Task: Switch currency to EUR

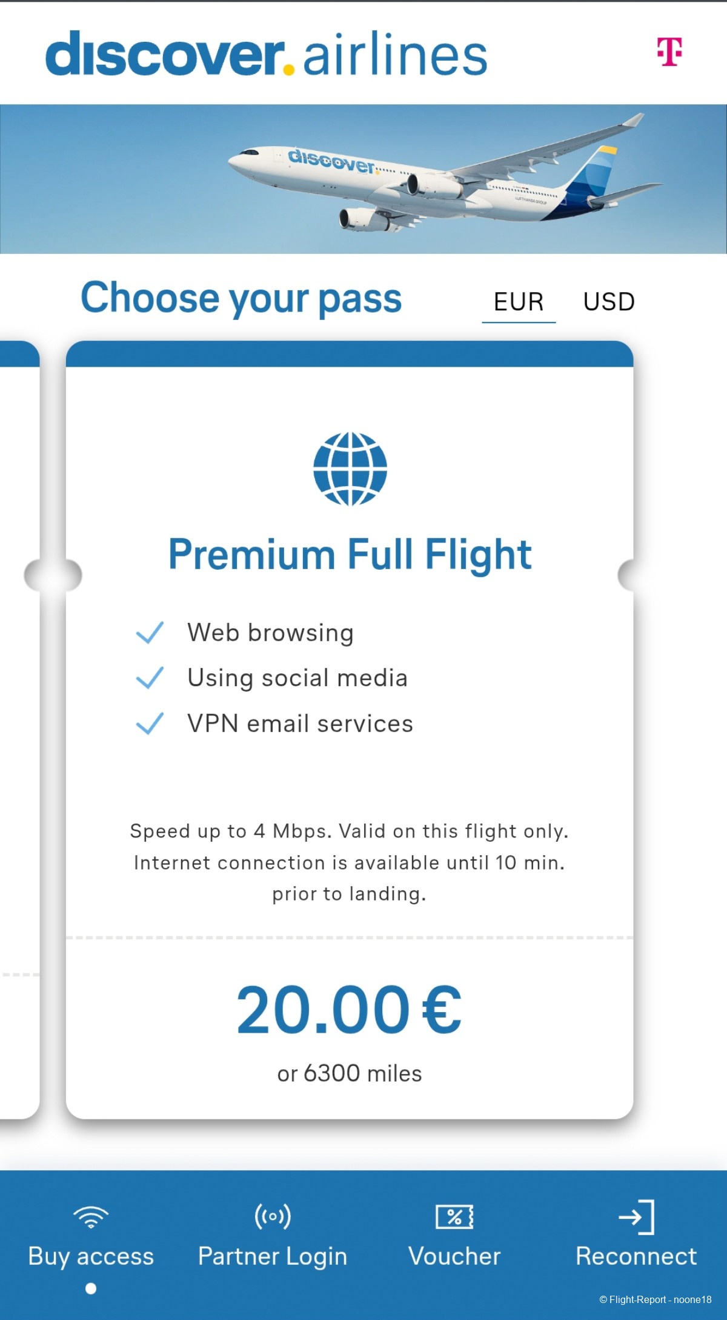Action: point(519,302)
